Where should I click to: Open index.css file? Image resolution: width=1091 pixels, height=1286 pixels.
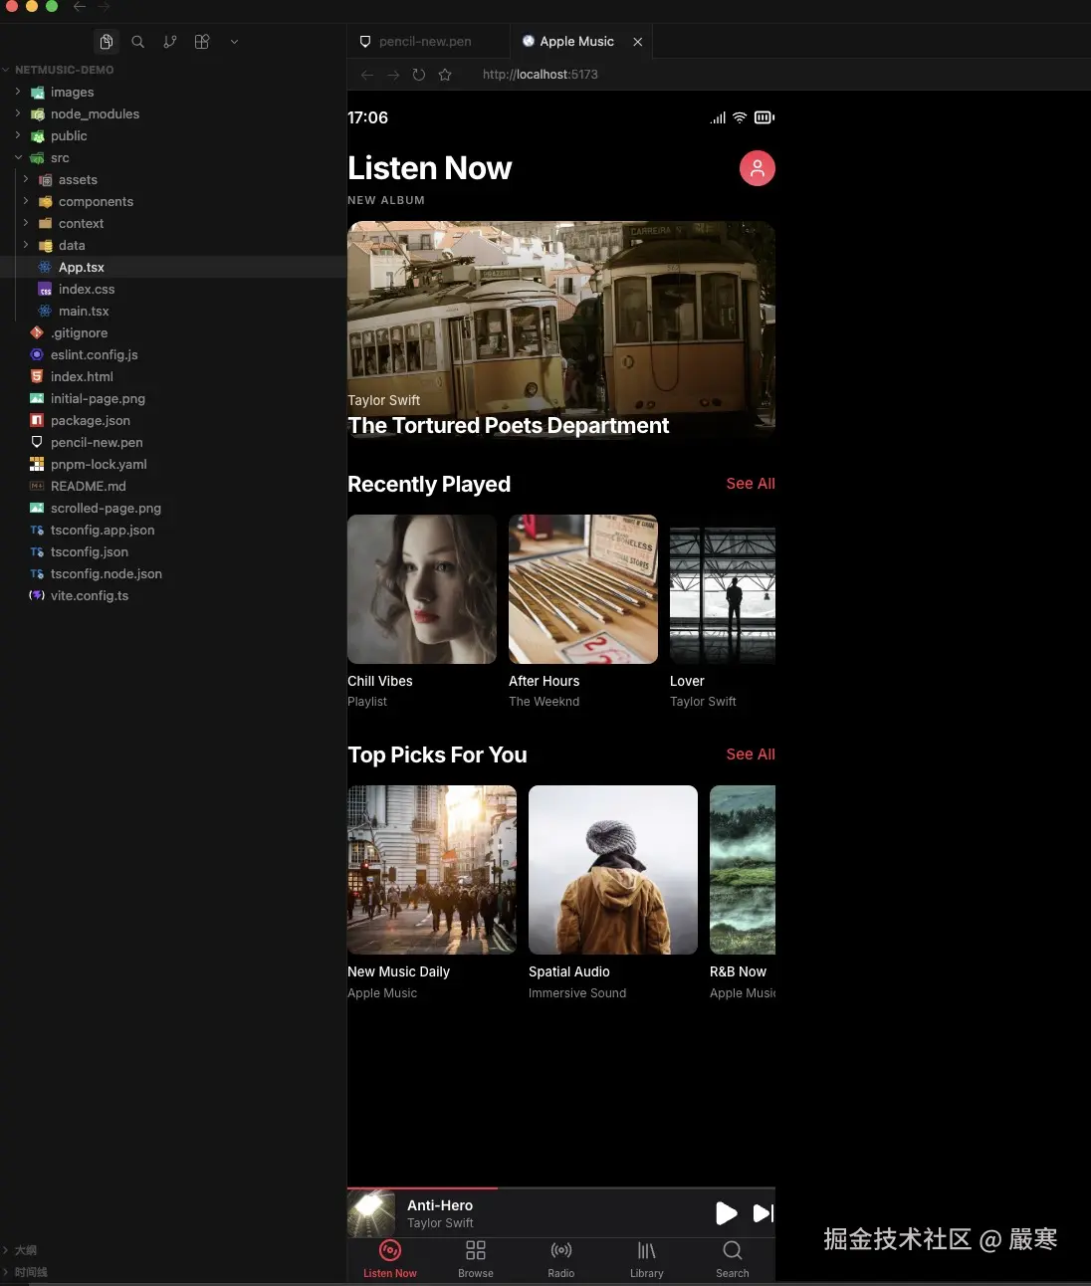(173, 290)
